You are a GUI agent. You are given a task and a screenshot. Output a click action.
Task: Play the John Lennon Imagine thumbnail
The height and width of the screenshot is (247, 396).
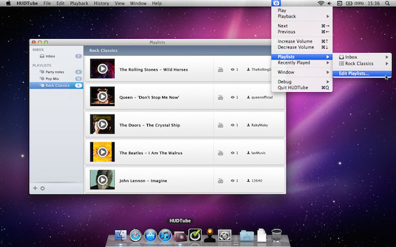102,180
